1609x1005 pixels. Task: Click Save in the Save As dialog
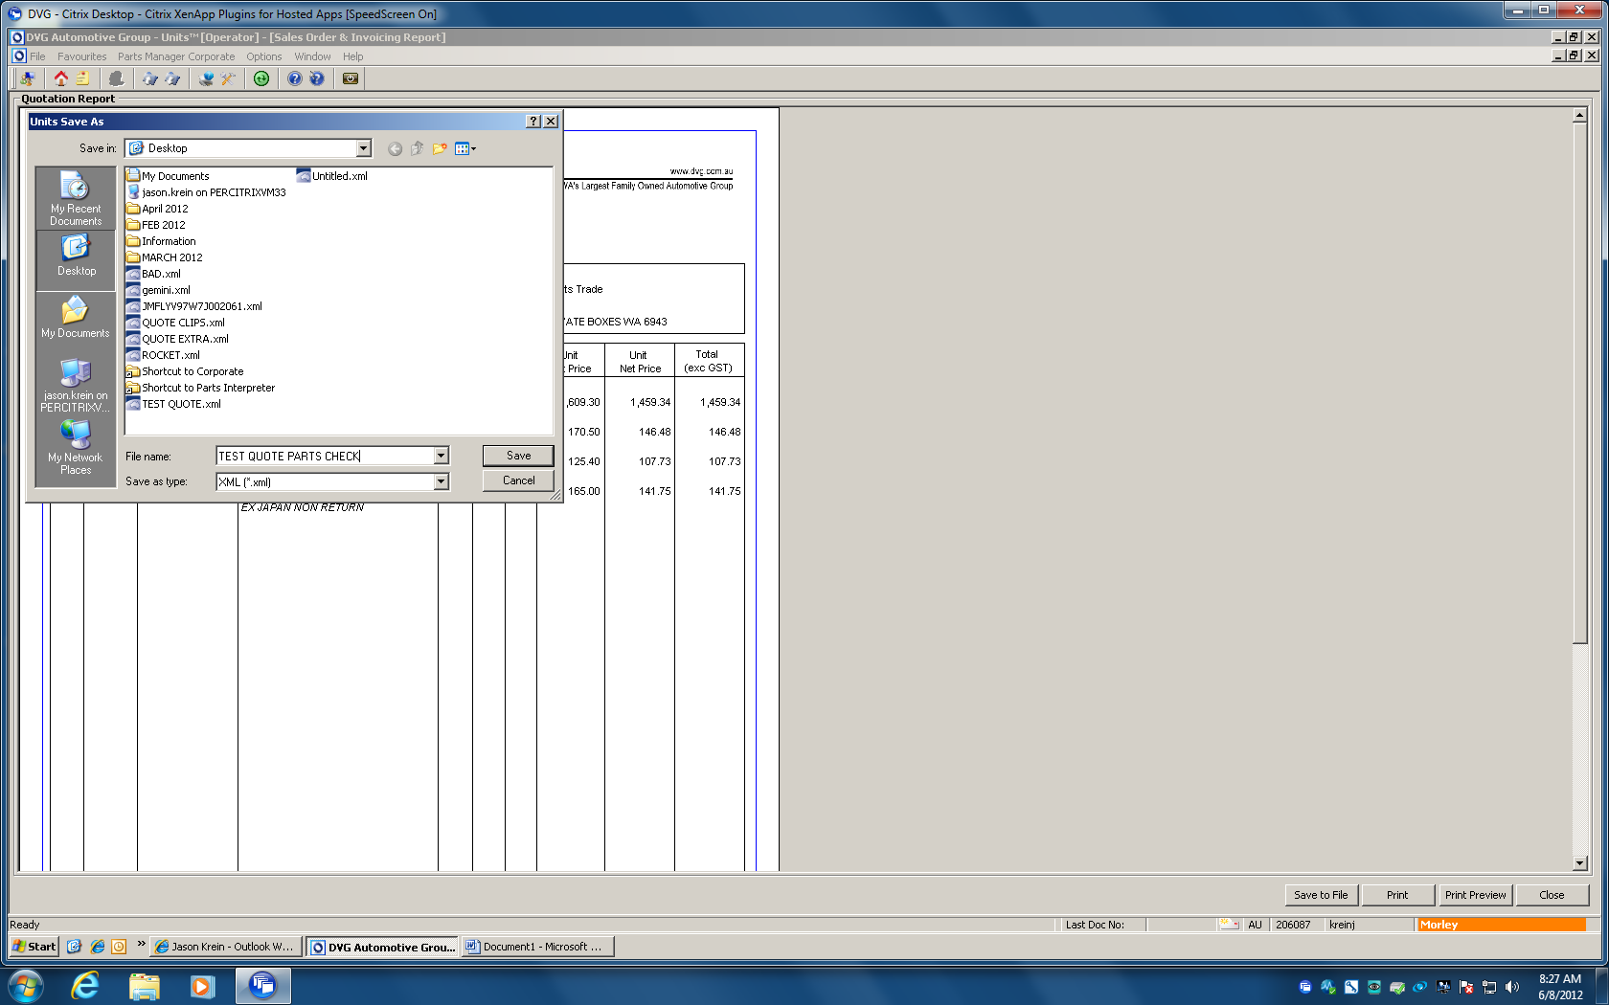click(518, 456)
